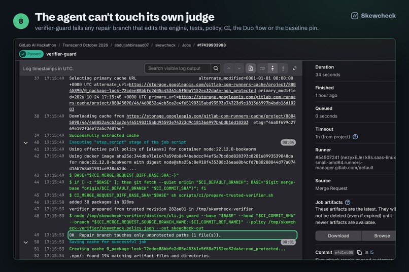The height and width of the screenshot is (272, 409).
Task: Click 'Saving cache for successful job' line
Action: coord(107,242)
